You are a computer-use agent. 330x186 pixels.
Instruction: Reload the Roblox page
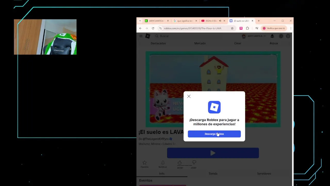[153, 28]
